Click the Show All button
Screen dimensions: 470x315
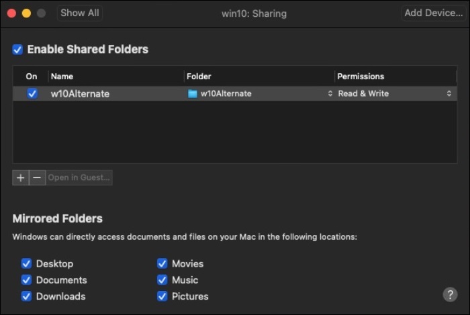click(x=79, y=13)
